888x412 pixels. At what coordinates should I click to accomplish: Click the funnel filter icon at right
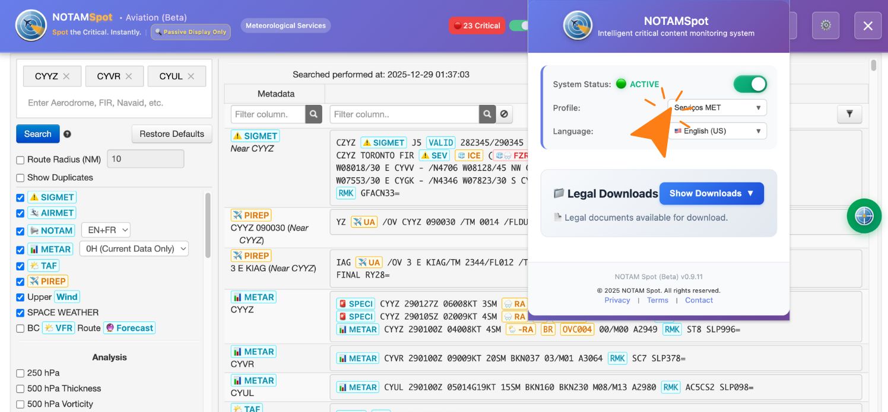click(849, 114)
